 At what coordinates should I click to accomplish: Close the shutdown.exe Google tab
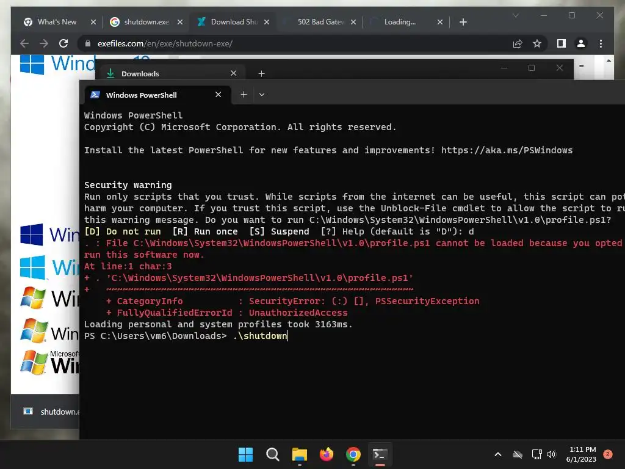click(x=180, y=22)
